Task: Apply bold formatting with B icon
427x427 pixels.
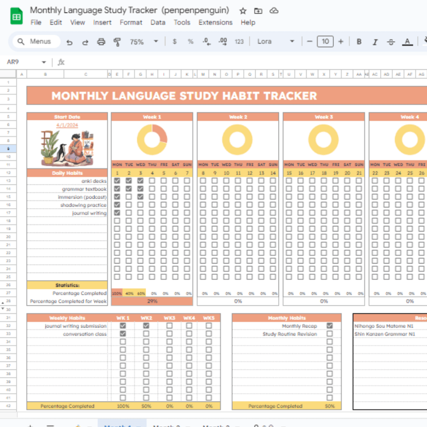Action: coord(359,42)
